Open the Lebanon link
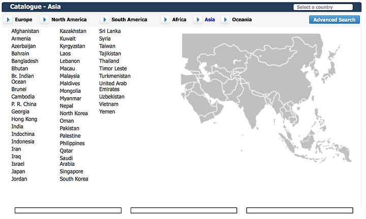This screenshot has width=366, height=219. [x=70, y=61]
